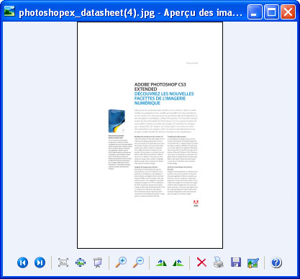Image resolution: width=300 pixels, height=279 pixels.
Task: Rotate the image clockwise
Action: [x=161, y=262]
